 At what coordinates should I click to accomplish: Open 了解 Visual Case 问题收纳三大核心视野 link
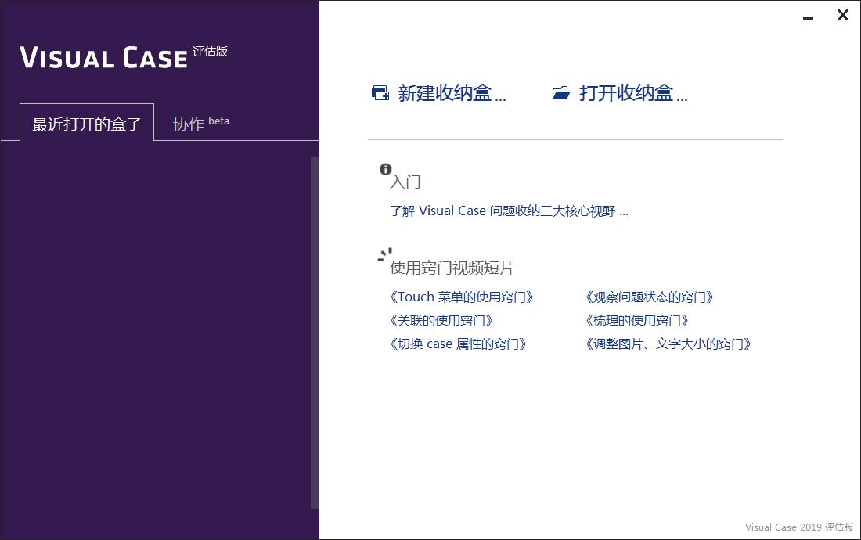click(509, 211)
